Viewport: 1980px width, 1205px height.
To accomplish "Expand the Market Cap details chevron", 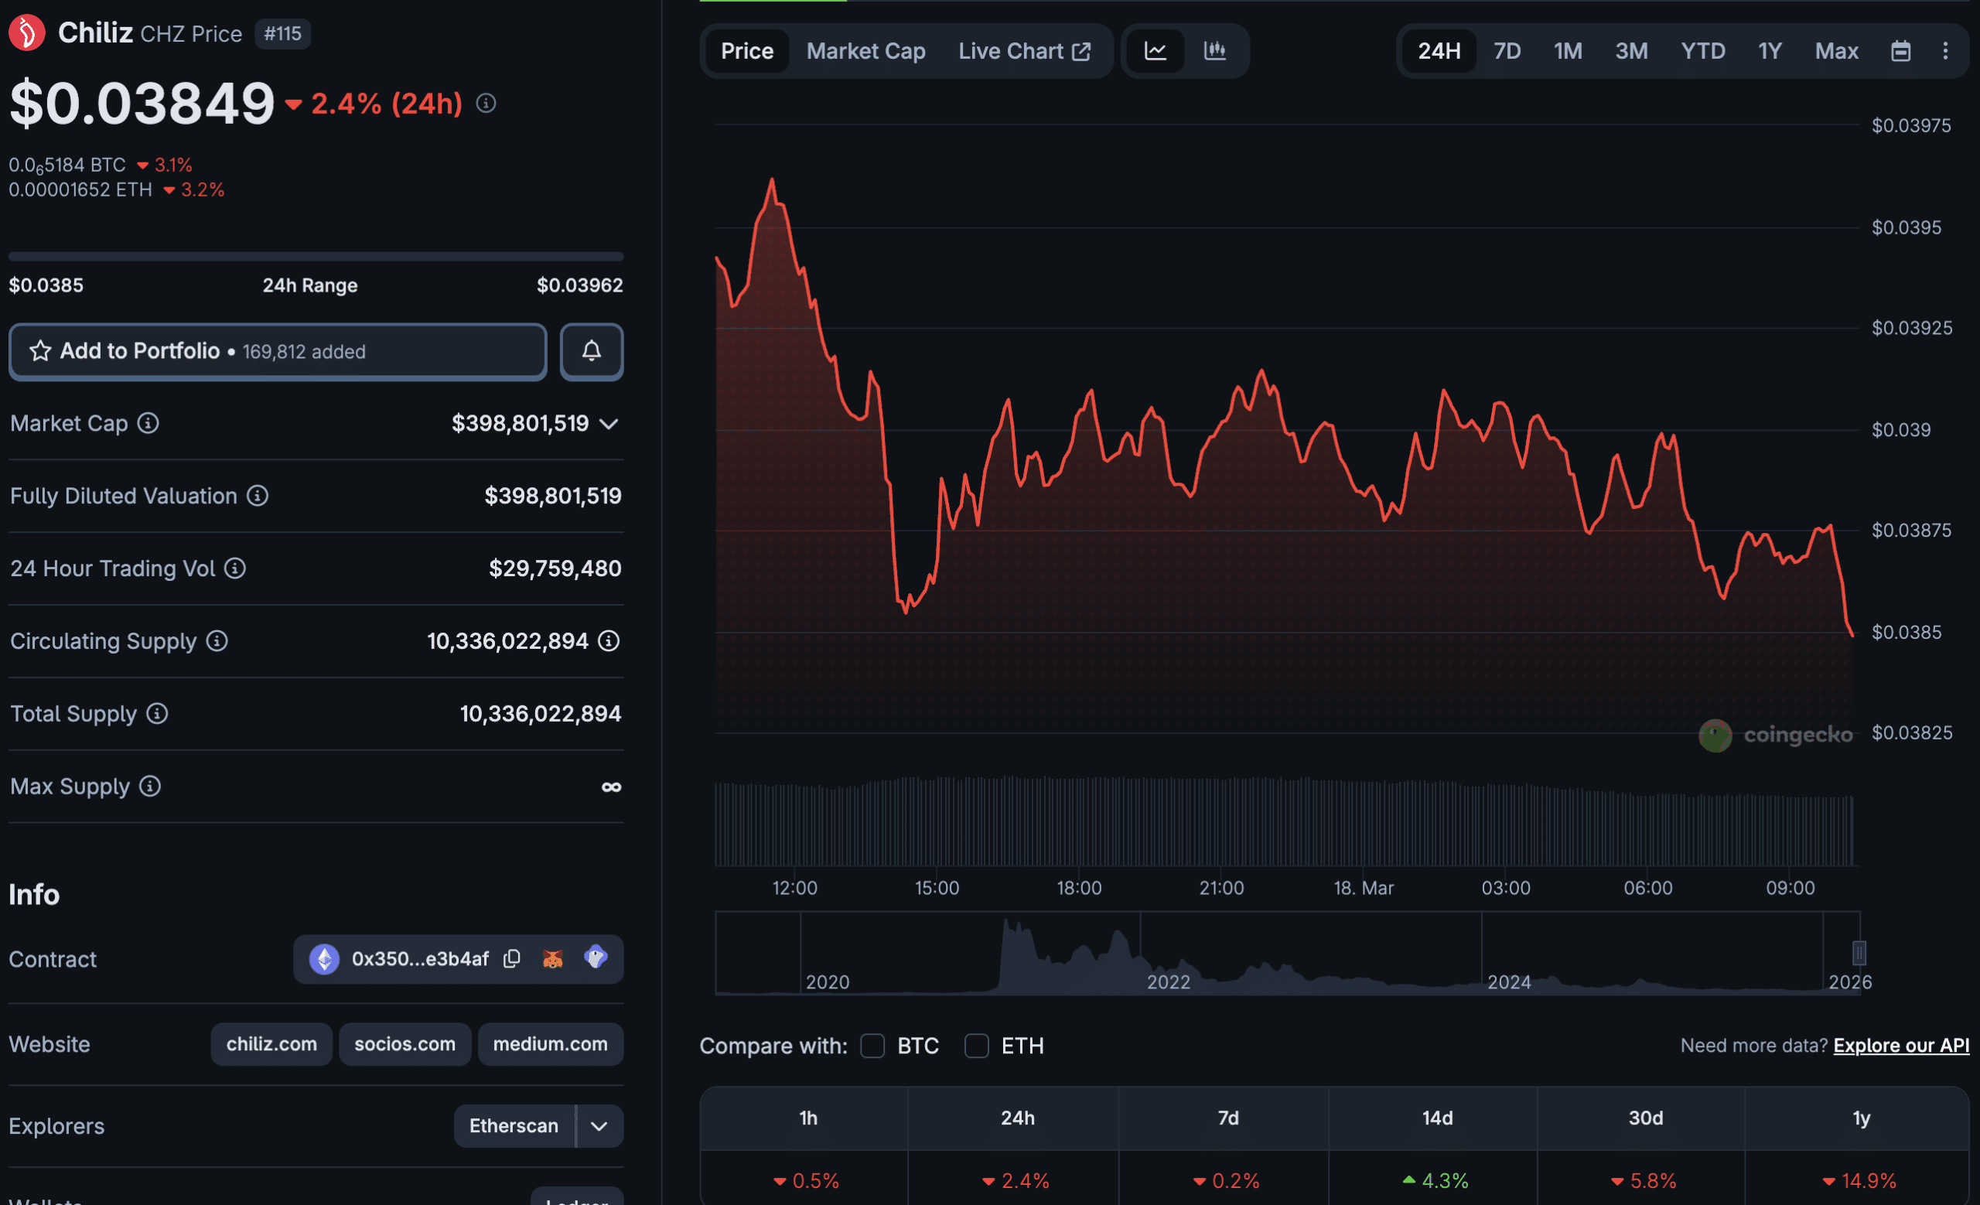I will click(x=608, y=423).
